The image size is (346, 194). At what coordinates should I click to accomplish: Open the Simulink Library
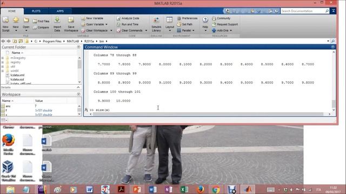[156, 24]
